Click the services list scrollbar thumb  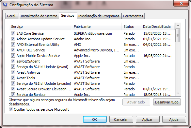click(x=178, y=35)
